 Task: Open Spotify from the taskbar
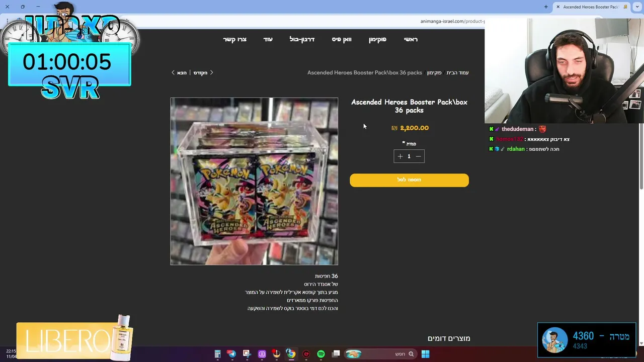320,354
